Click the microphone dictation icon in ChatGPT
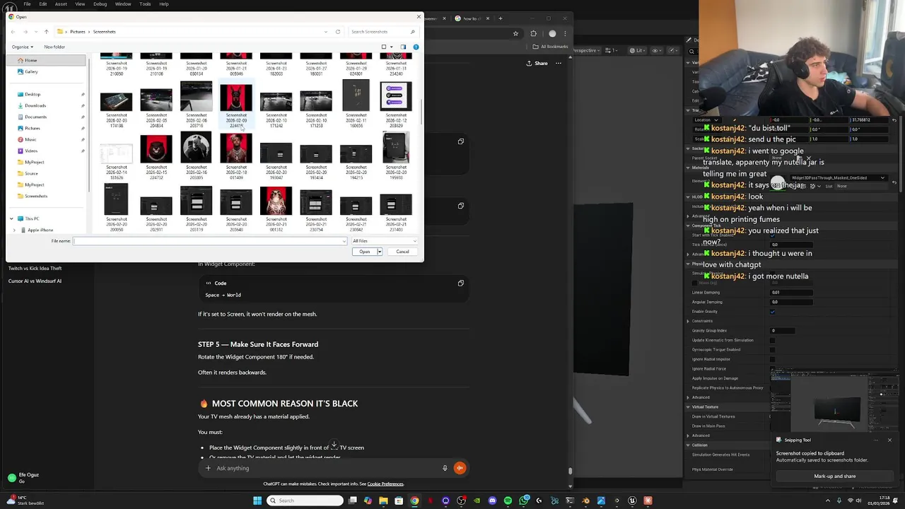Screen dimensions: 905x509 pyautogui.click(x=445, y=468)
